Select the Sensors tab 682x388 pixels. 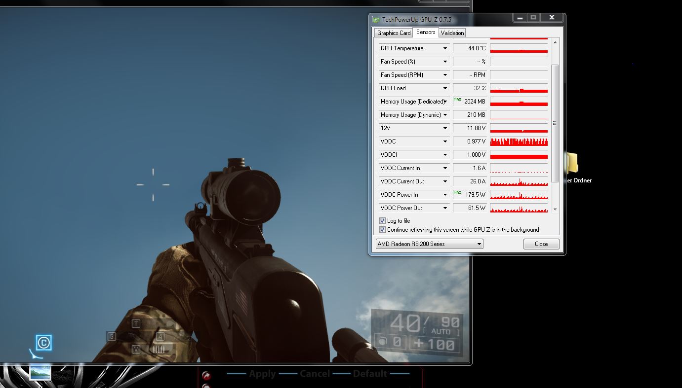(x=426, y=32)
